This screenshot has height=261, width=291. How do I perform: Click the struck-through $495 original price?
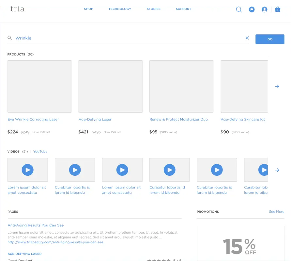coord(96,132)
